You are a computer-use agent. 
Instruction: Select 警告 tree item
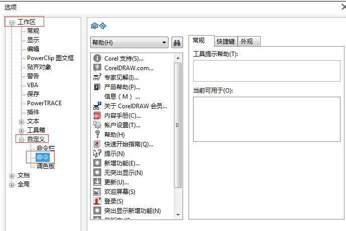(x=33, y=76)
